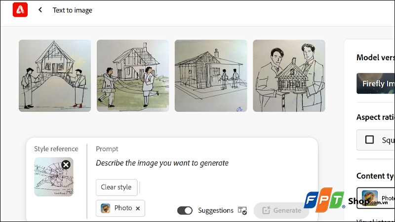Click the Suggestions label text

point(216,211)
